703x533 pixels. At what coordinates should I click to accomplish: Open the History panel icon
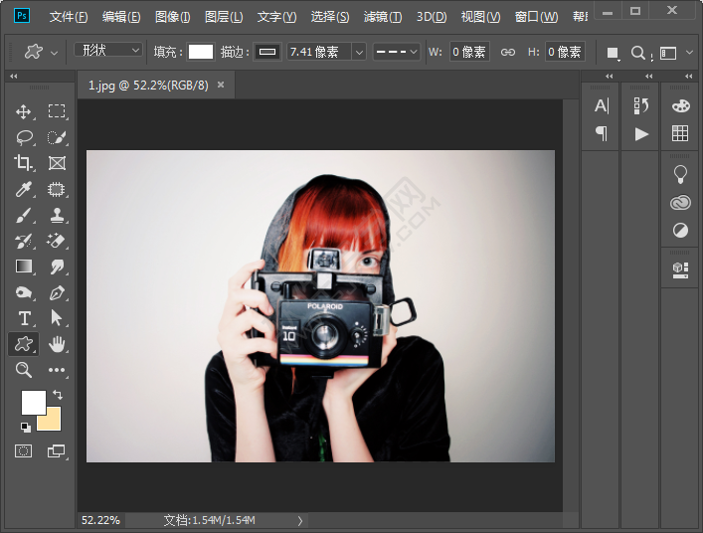[x=641, y=105]
